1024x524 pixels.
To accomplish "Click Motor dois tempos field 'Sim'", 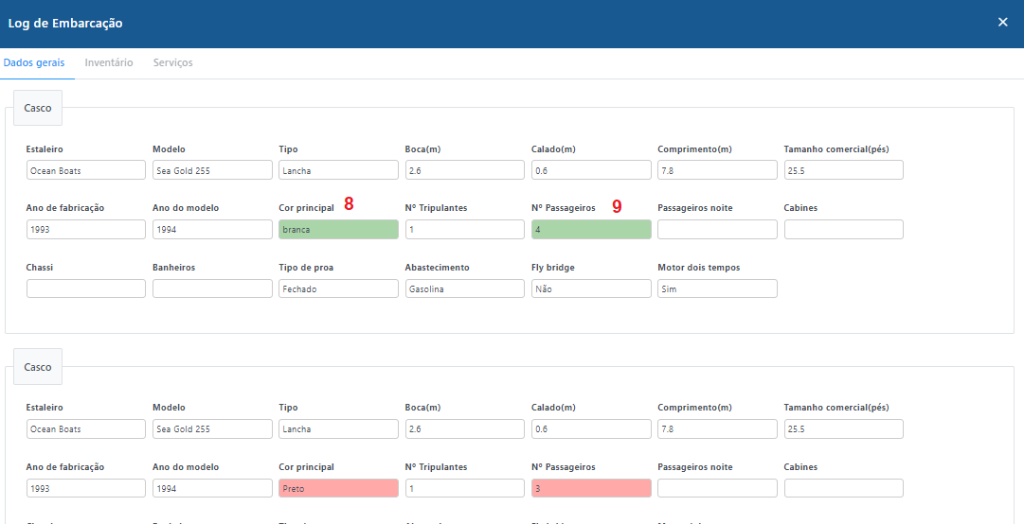I will click(x=717, y=289).
